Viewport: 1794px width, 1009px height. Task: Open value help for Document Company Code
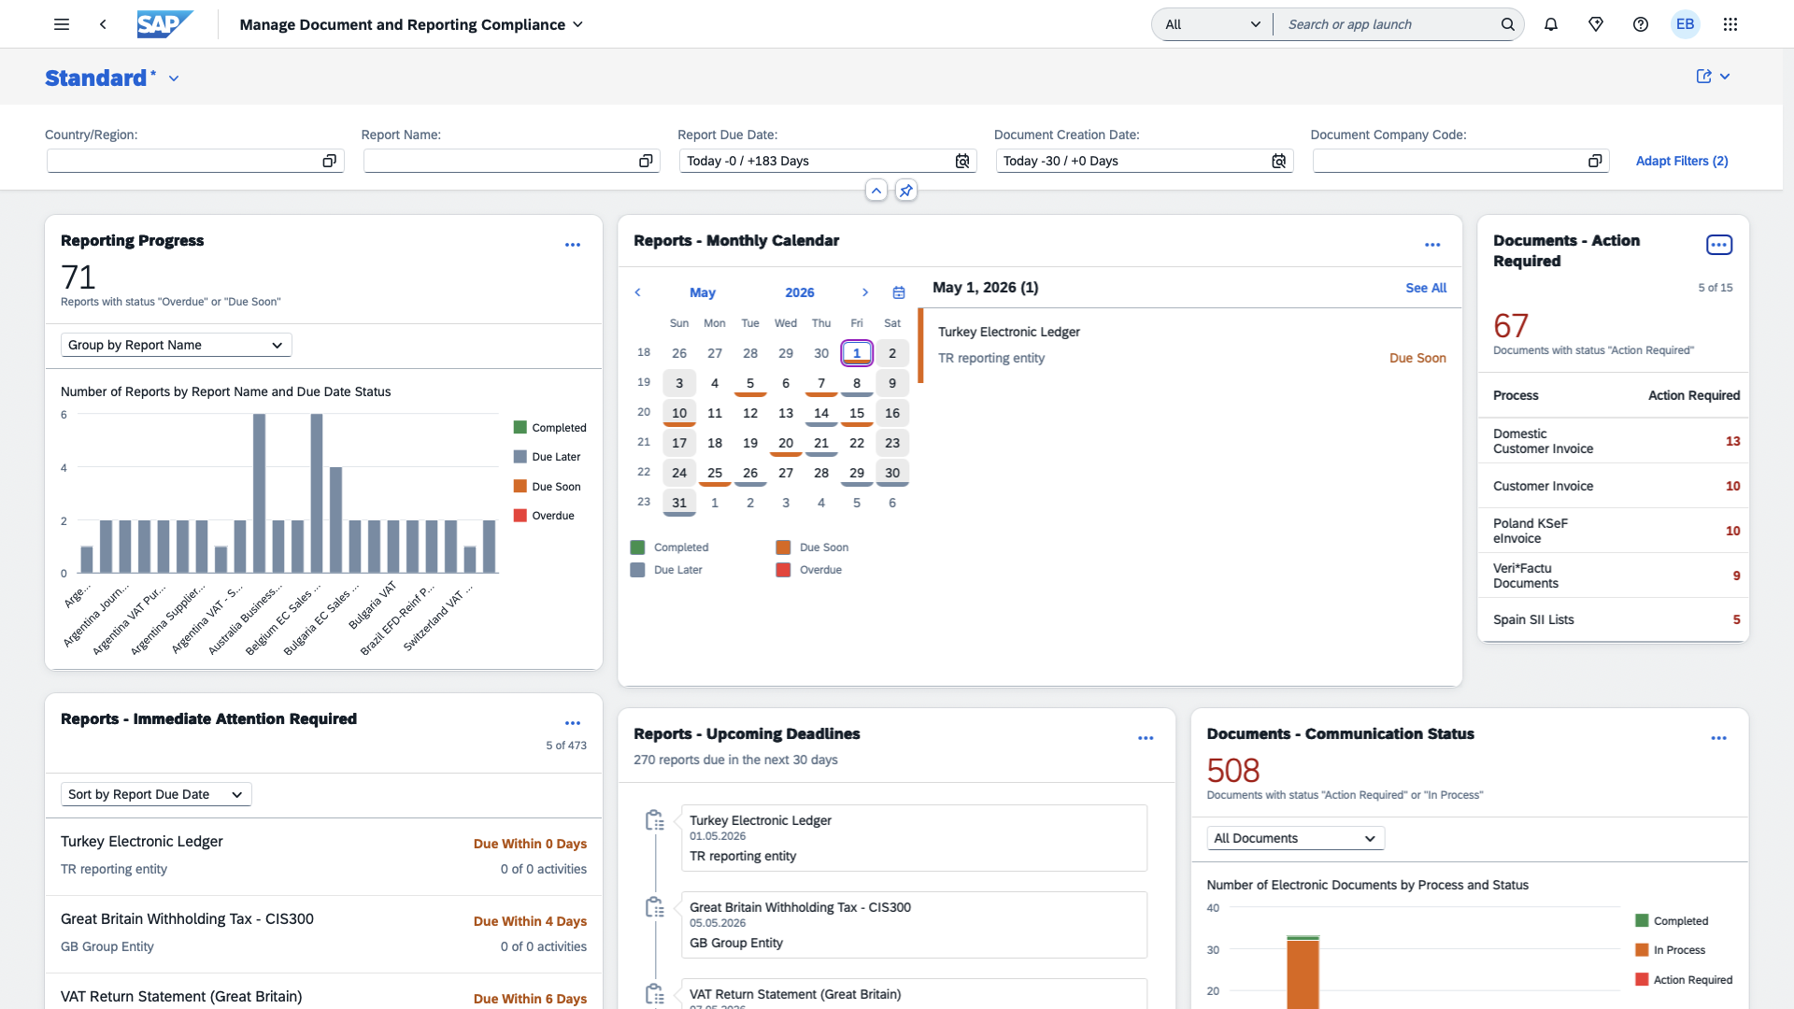[1595, 161]
